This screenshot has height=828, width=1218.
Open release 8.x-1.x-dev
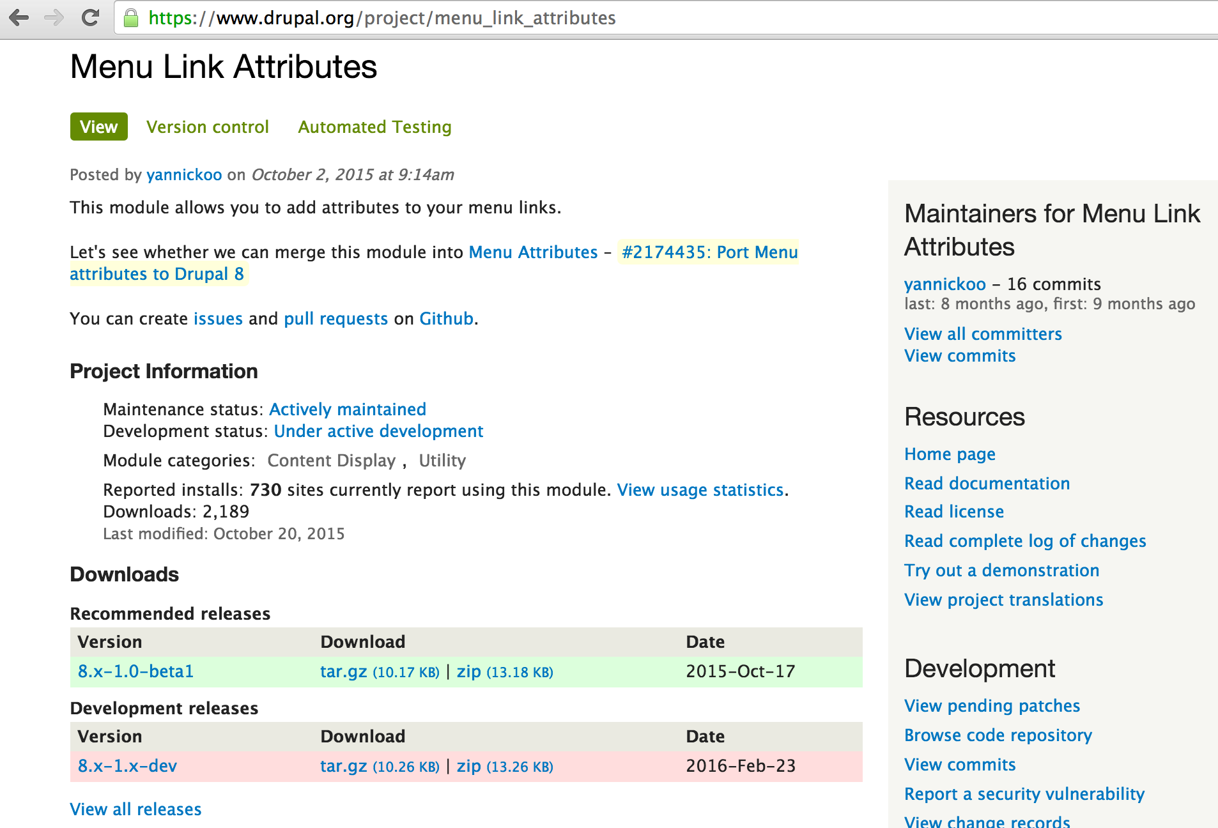(127, 765)
